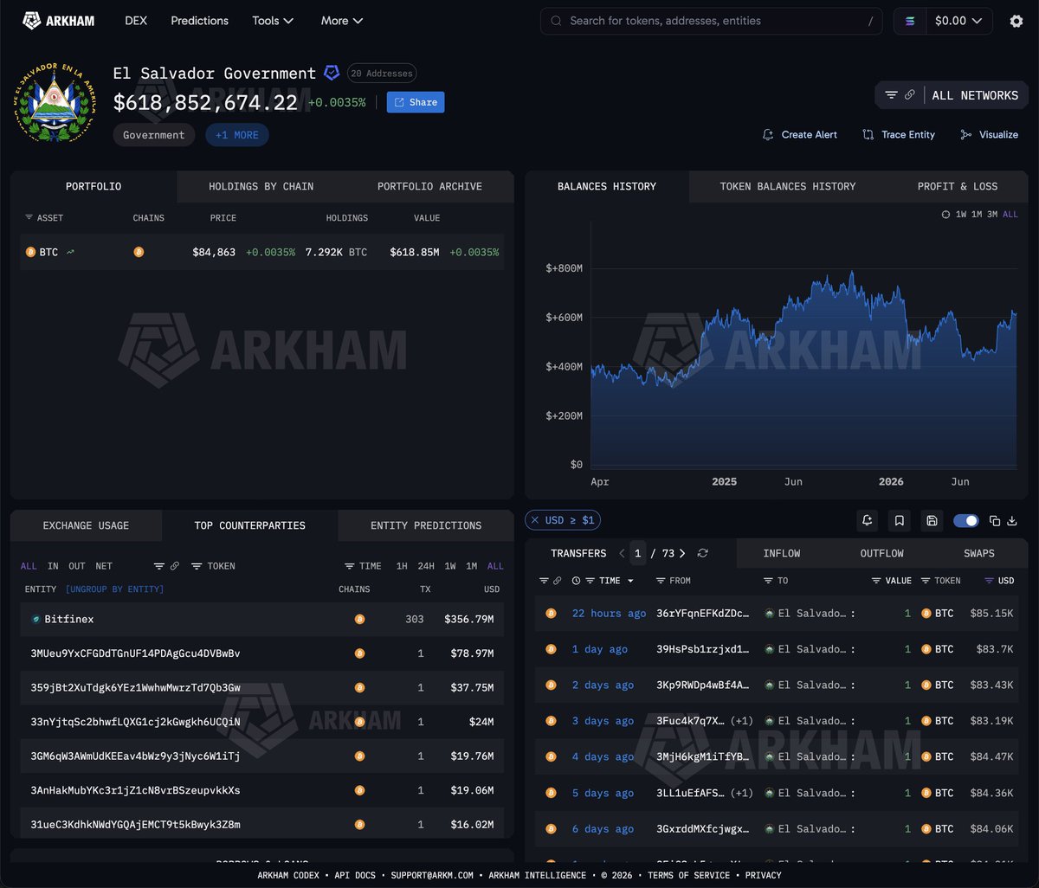Open the Predictions nav link
Image resolution: width=1039 pixels, height=888 pixels.
coord(199,21)
